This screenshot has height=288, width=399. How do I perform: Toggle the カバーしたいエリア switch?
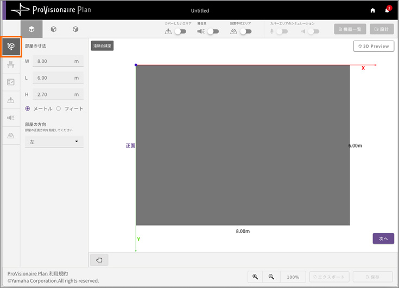(x=180, y=31)
